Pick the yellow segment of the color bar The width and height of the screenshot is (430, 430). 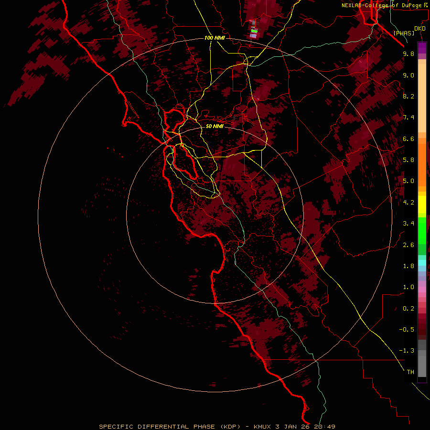coord(422,204)
